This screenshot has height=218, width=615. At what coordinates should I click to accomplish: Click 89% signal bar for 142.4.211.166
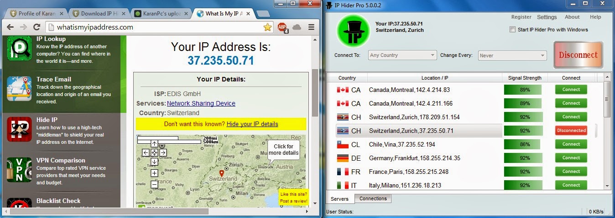[x=523, y=103]
